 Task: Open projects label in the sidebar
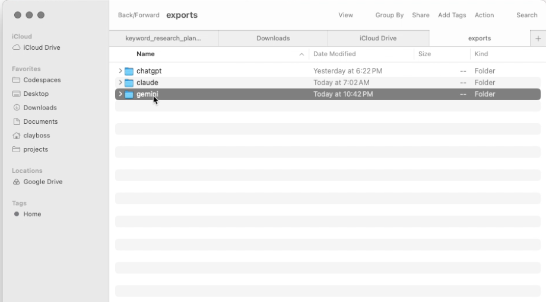coord(36,149)
